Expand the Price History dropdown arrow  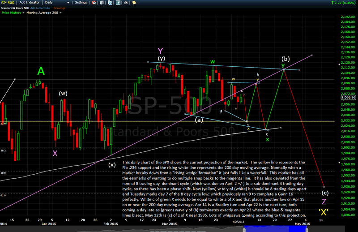(x=23, y=13)
